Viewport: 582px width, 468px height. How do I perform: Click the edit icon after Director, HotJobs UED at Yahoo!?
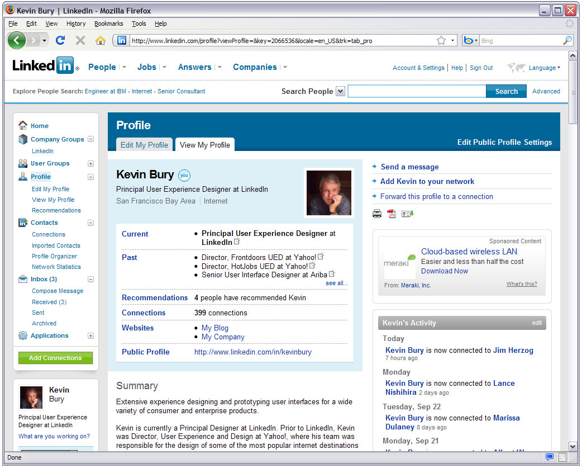click(313, 265)
